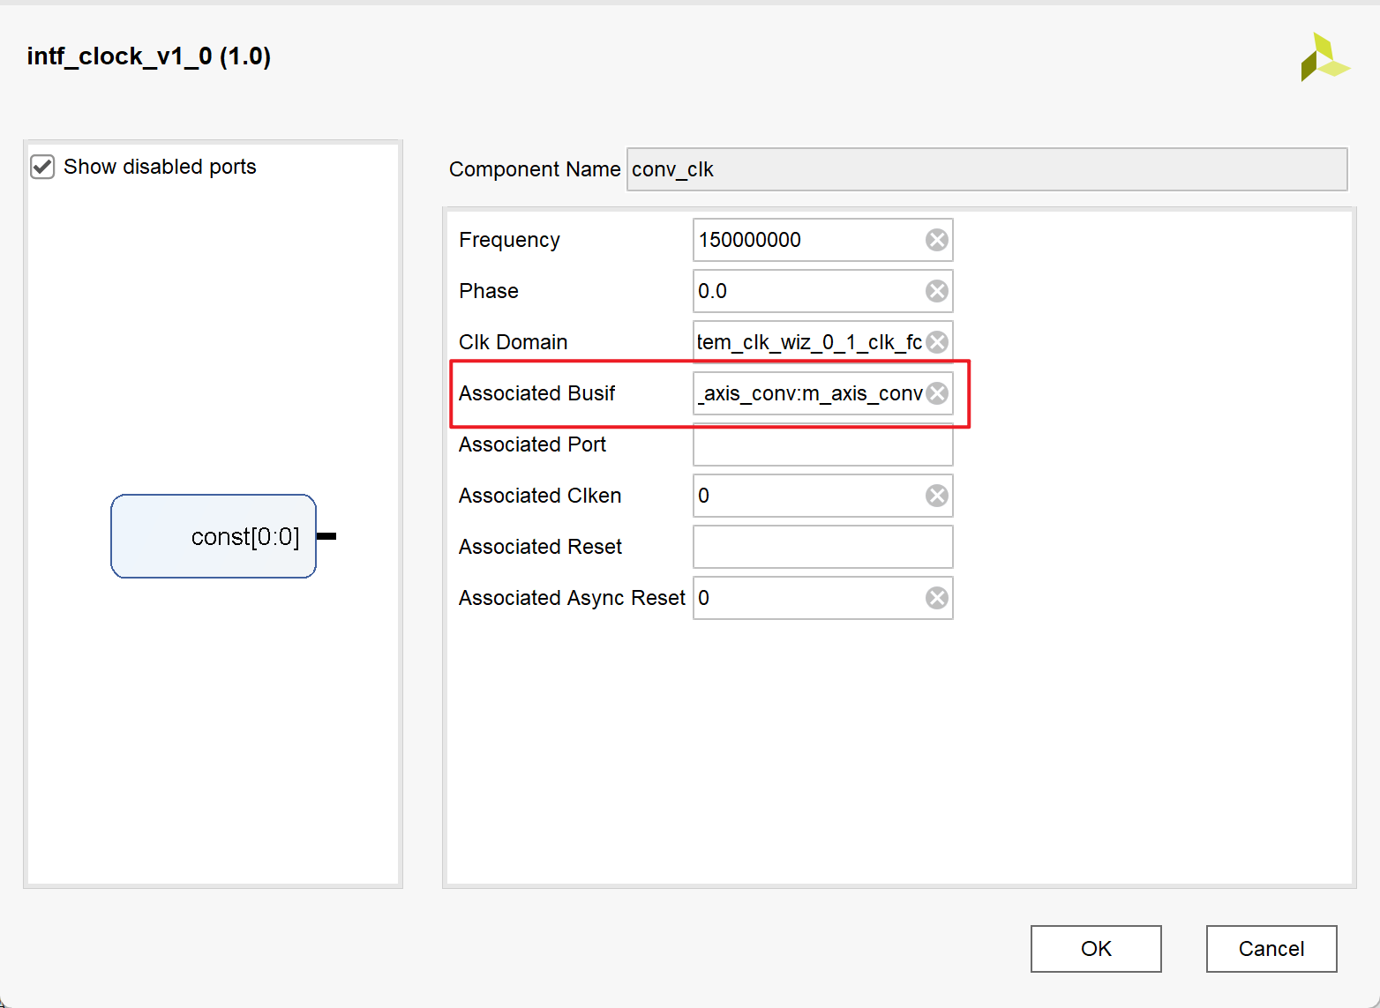Click the Associated Busif label
The height and width of the screenshot is (1008, 1380).
pos(536,393)
